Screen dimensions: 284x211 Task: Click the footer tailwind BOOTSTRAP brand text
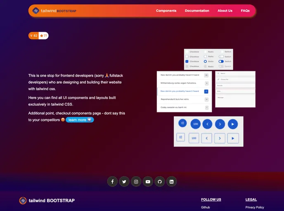[52, 201]
